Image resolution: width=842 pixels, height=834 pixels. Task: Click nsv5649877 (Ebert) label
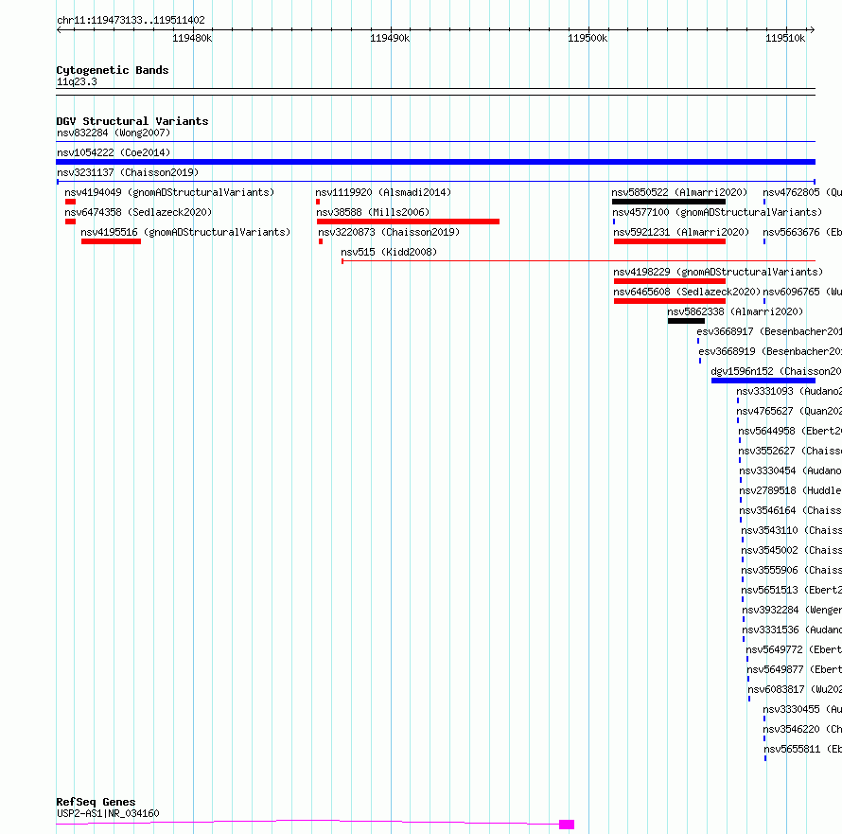click(794, 669)
